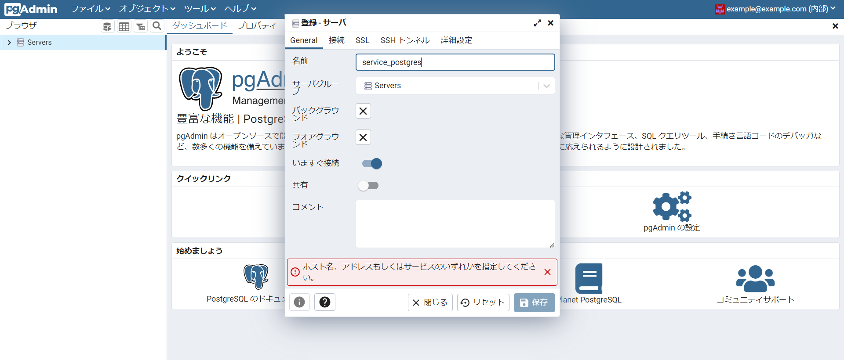844x360 pixels.
Task: Open the server group browser toolbar icon
Action: tap(107, 26)
